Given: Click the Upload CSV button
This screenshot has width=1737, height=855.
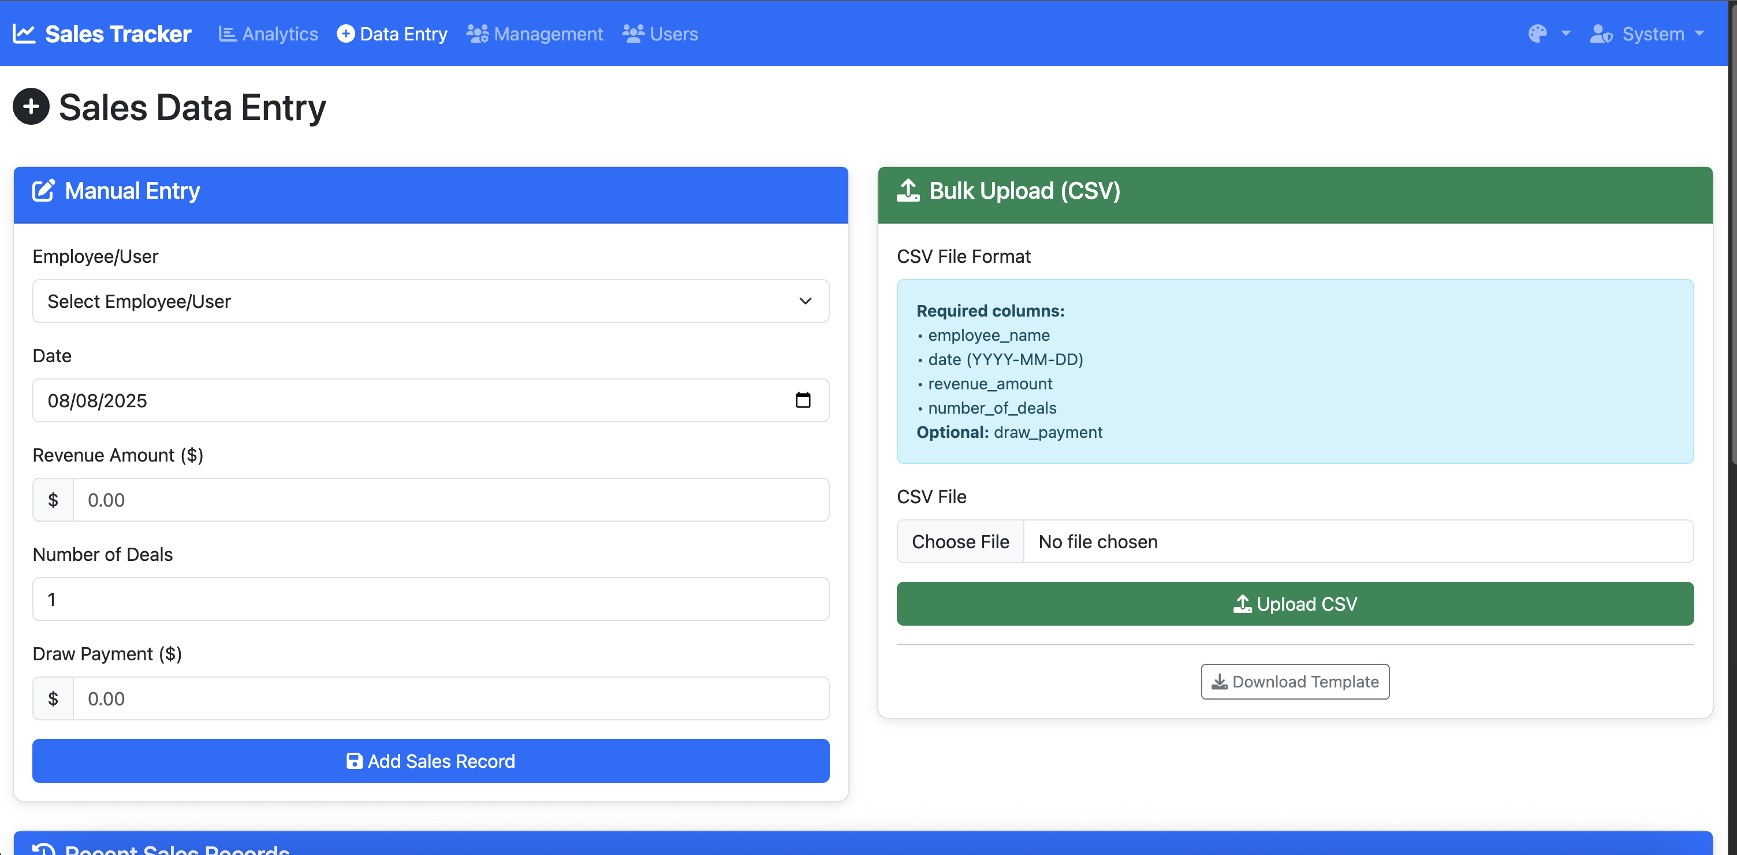Looking at the screenshot, I should coord(1295,603).
